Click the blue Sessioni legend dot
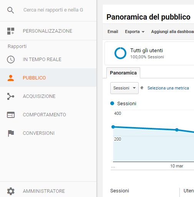Viewport: 194px width, 197px height. point(112,103)
